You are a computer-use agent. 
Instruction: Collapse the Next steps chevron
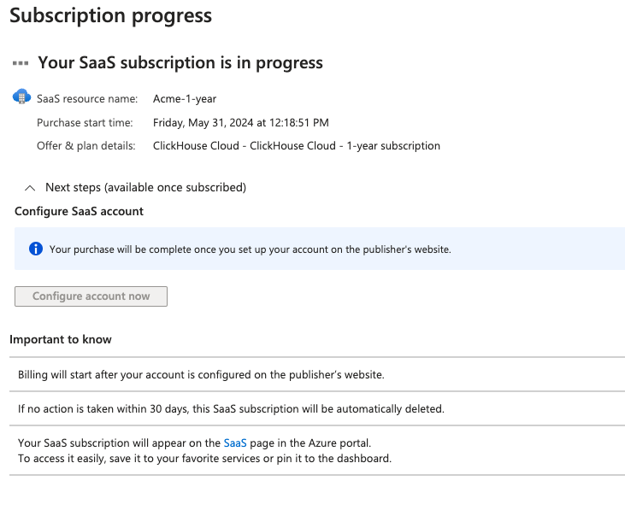[30, 187]
